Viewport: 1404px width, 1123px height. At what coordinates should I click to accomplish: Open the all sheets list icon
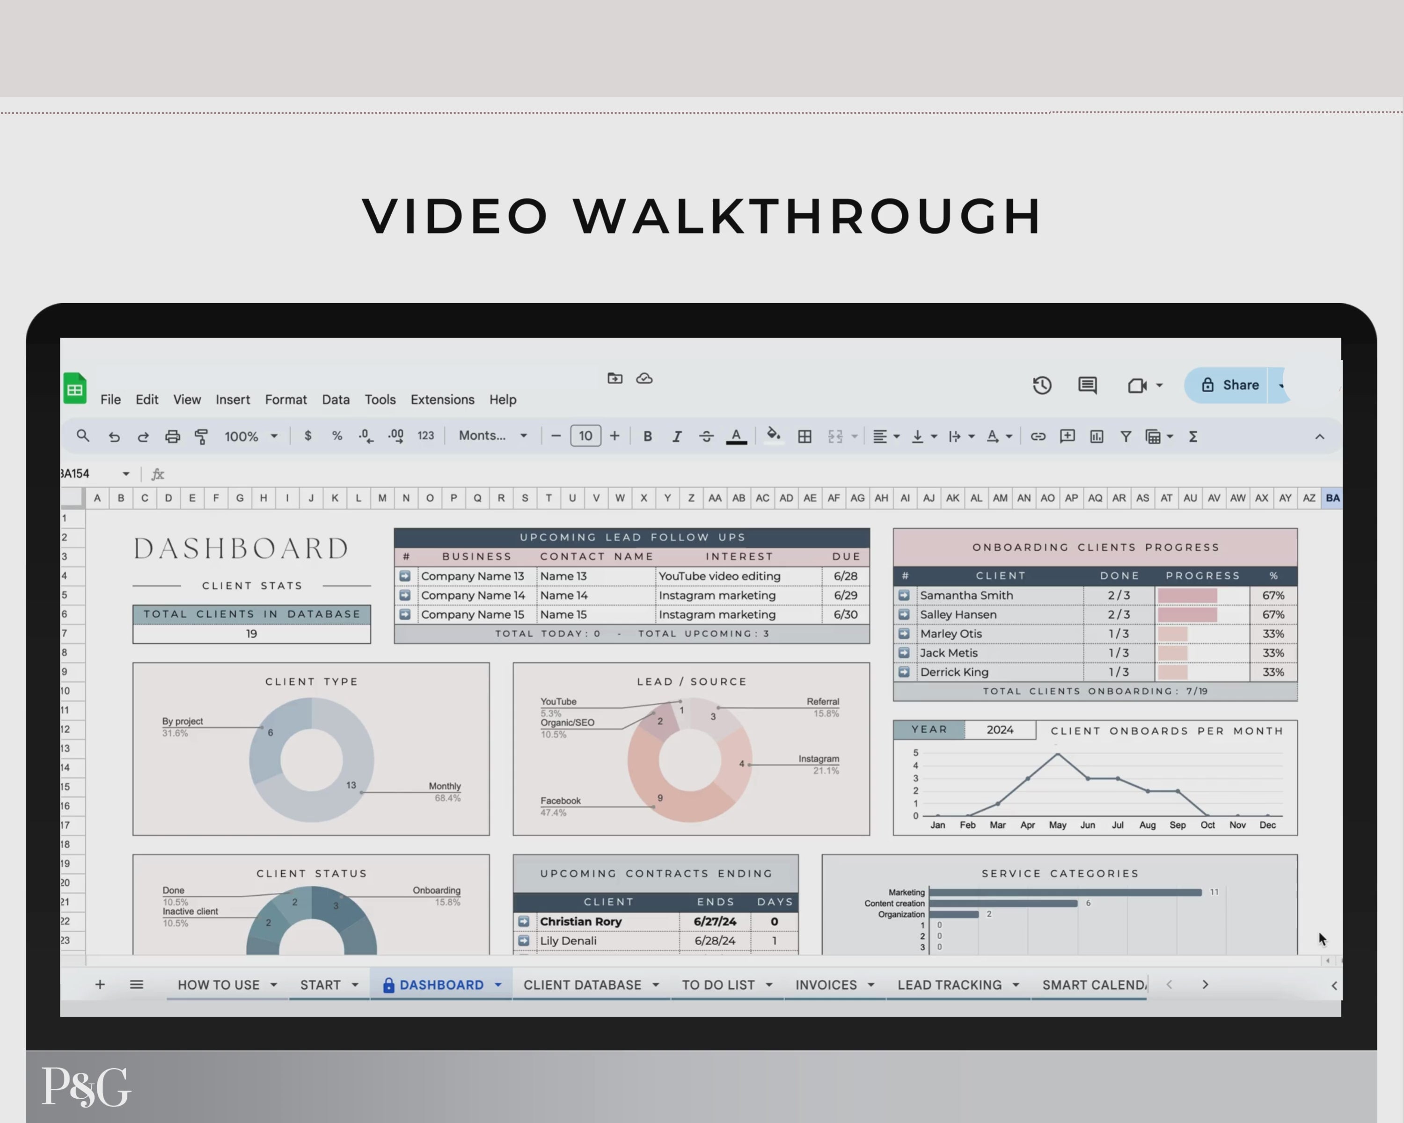pos(136,984)
